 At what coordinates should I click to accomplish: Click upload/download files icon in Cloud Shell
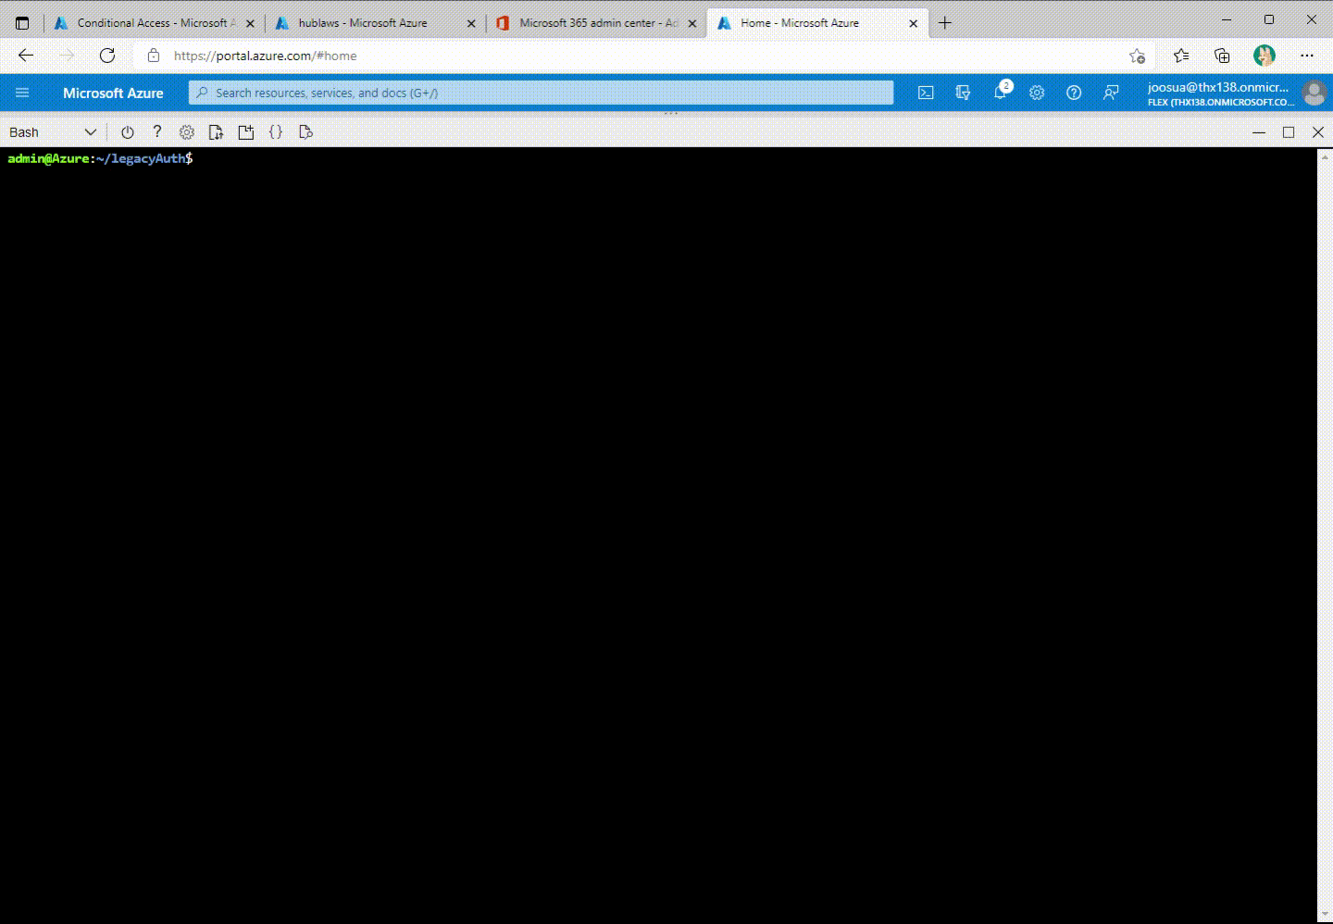217,132
